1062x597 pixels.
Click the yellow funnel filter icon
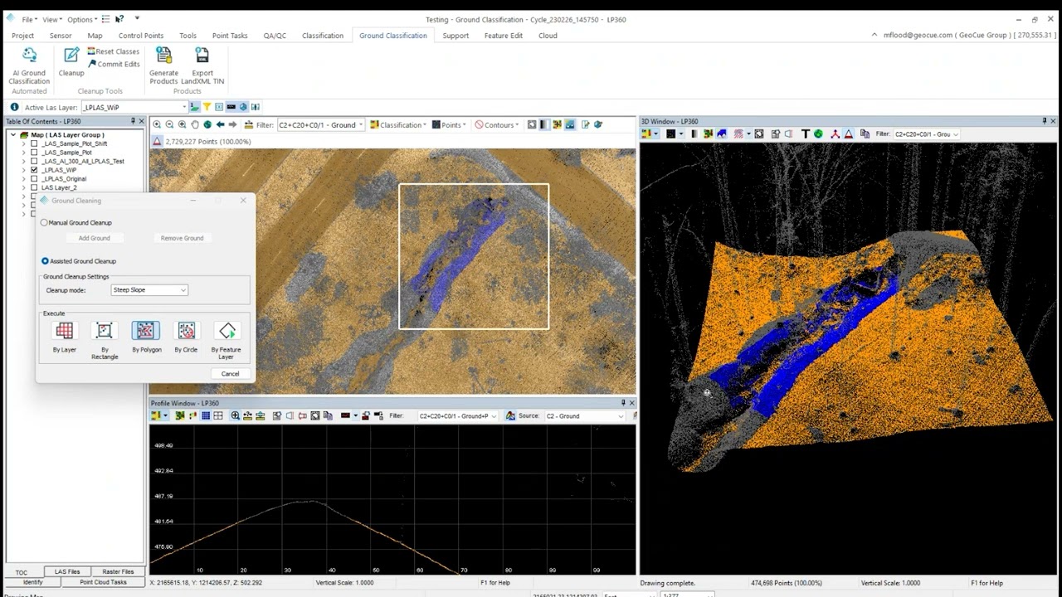coord(207,107)
